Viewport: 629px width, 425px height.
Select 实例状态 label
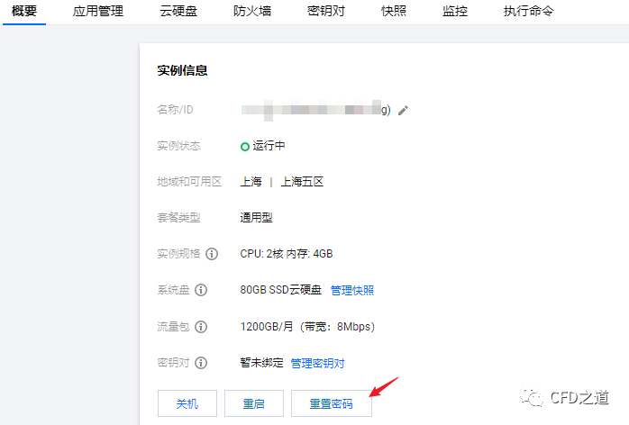tap(178, 146)
